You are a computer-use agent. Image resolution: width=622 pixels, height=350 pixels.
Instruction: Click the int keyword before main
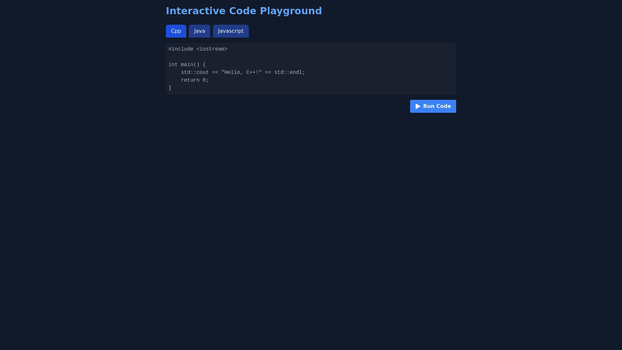coord(173,65)
